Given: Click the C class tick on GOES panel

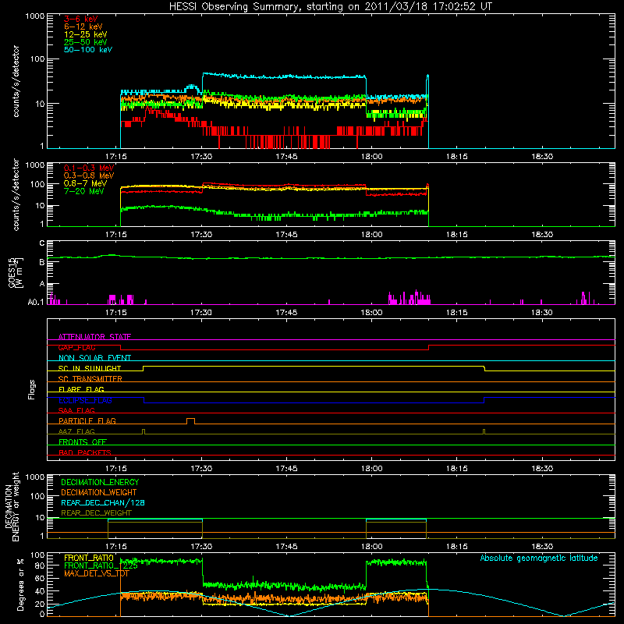Looking at the screenshot, I should (x=42, y=243).
